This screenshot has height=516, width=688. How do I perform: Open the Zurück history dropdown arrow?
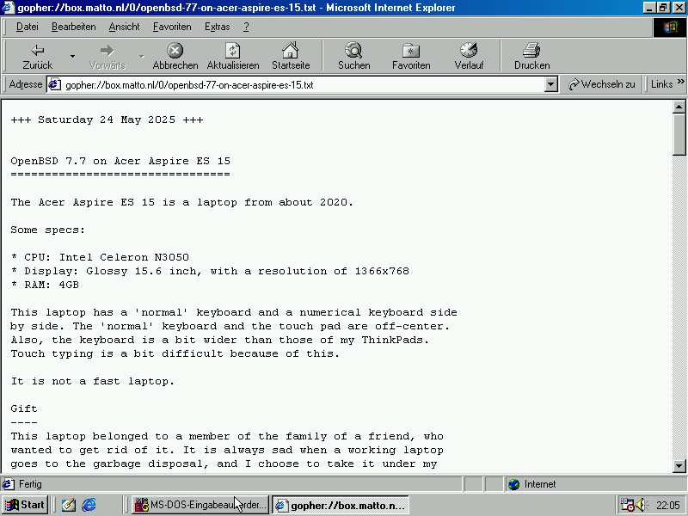click(72, 56)
